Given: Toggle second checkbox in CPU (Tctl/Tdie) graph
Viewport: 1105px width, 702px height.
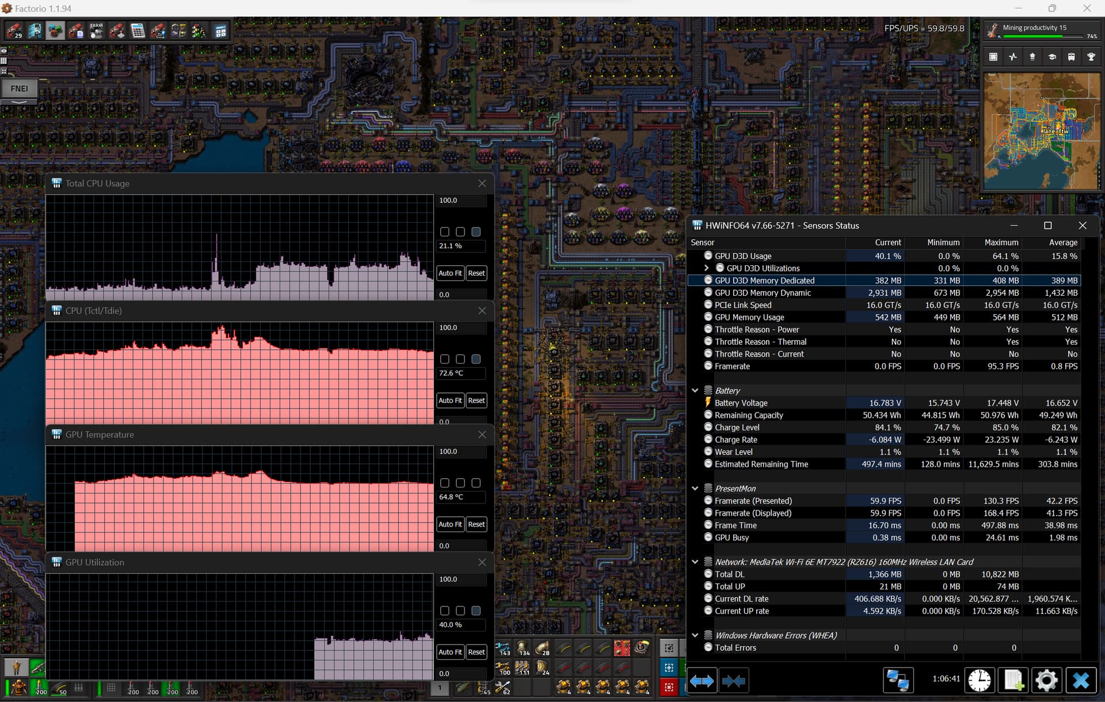Looking at the screenshot, I should [x=460, y=359].
